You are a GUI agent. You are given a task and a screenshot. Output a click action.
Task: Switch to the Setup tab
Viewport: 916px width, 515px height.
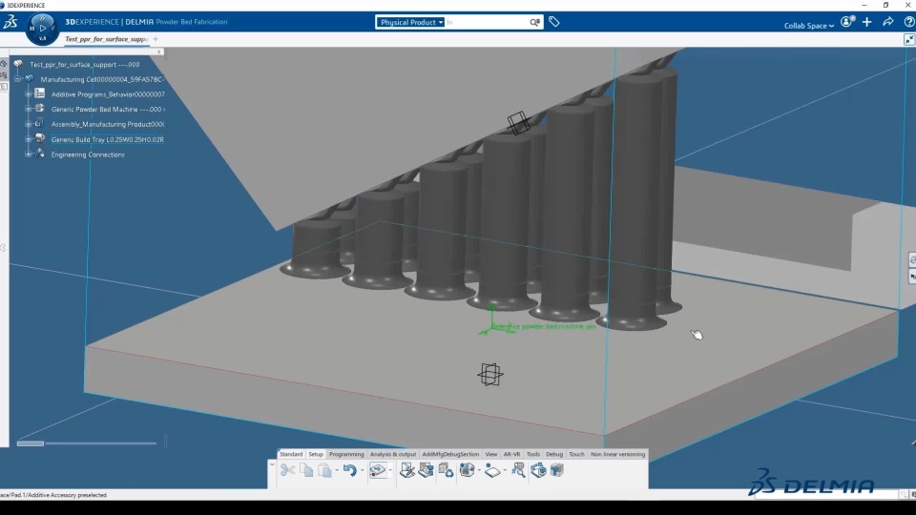pos(316,454)
